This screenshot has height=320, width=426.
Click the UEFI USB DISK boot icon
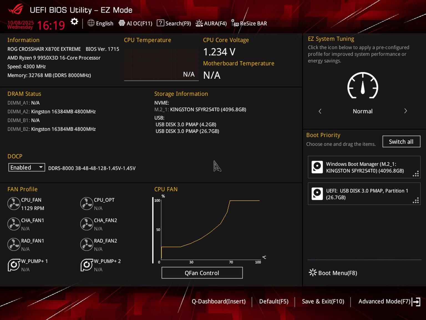tap(317, 194)
